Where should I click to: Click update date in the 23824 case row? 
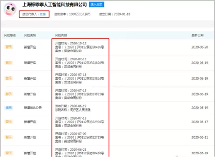200,78
